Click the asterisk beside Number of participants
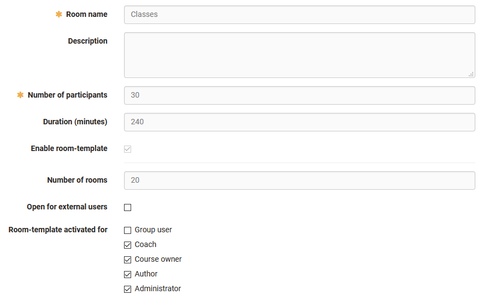The width and height of the screenshot is (483, 301). [21, 95]
